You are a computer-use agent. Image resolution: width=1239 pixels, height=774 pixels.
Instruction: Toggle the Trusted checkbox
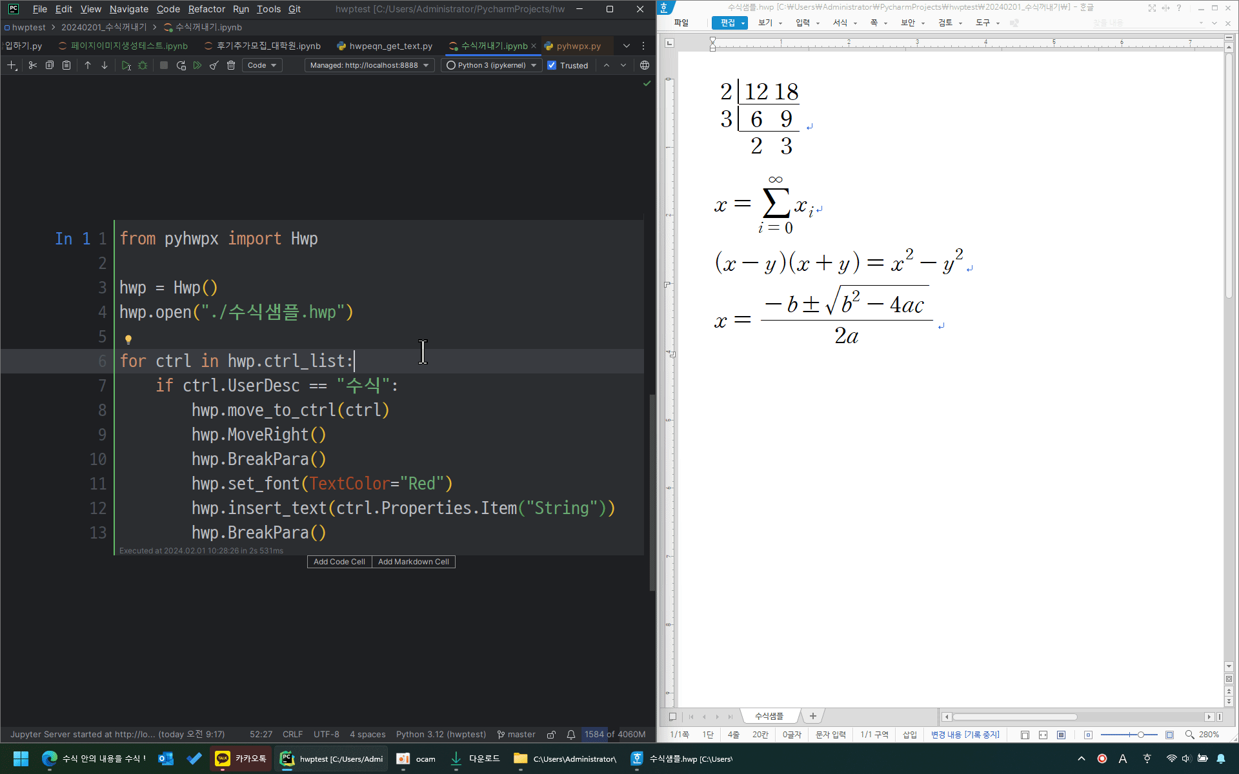click(552, 65)
